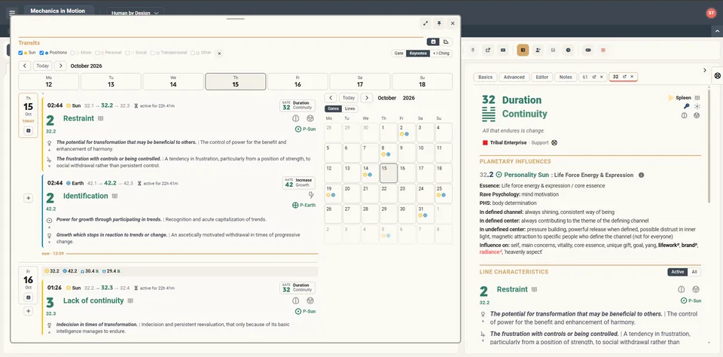
Task: Open the Notes tab
Action: pyautogui.click(x=566, y=77)
